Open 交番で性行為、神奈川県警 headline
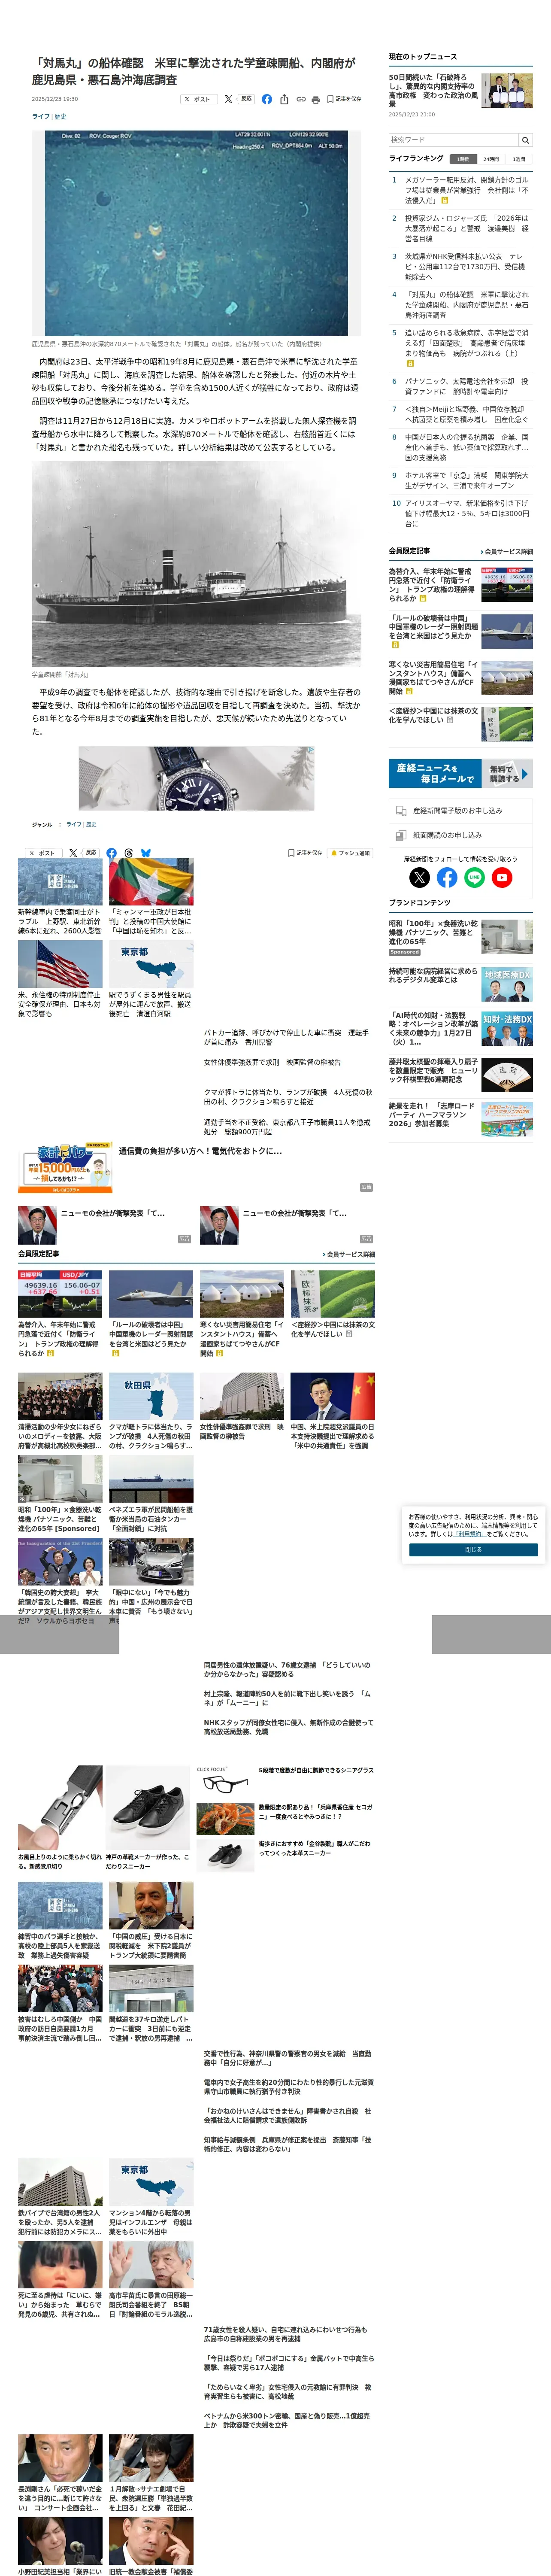The height and width of the screenshot is (2576, 551). click(288, 2058)
